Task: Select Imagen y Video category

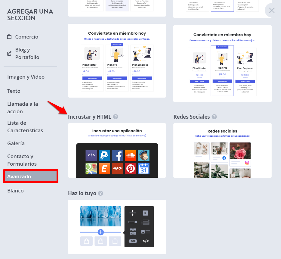Action: coord(26,77)
